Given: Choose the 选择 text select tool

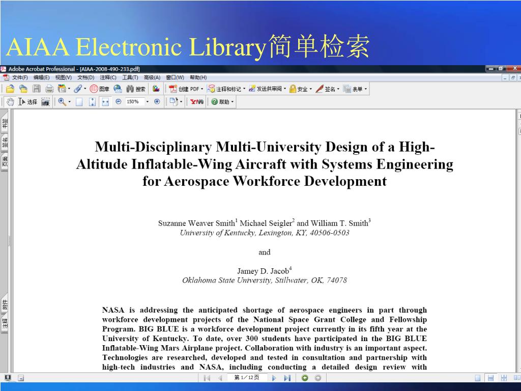Looking at the screenshot, I should (27, 102).
